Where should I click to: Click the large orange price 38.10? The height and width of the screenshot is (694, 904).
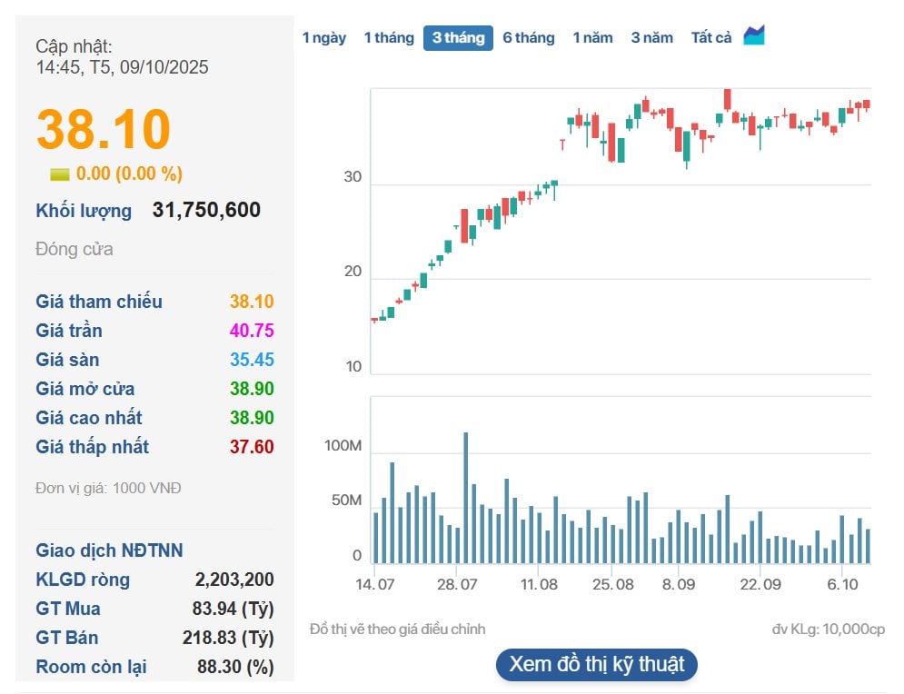[x=104, y=129]
